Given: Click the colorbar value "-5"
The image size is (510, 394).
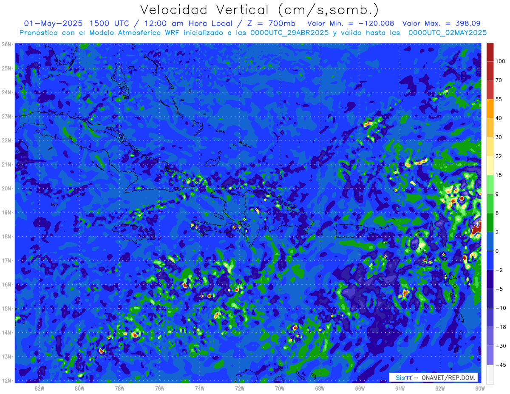Looking at the screenshot, I should pyautogui.click(x=499, y=289).
